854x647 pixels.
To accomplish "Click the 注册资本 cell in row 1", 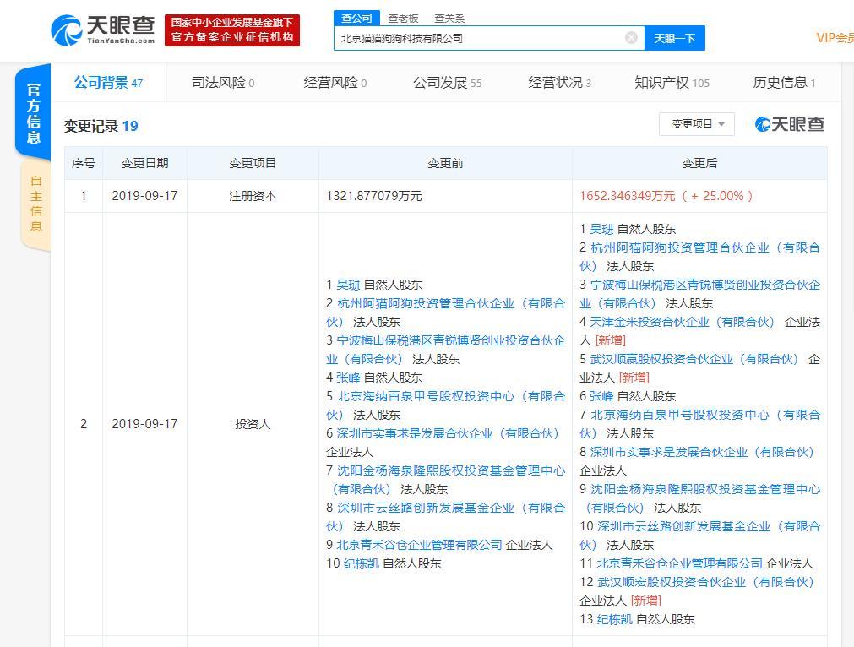I will (253, 196).
